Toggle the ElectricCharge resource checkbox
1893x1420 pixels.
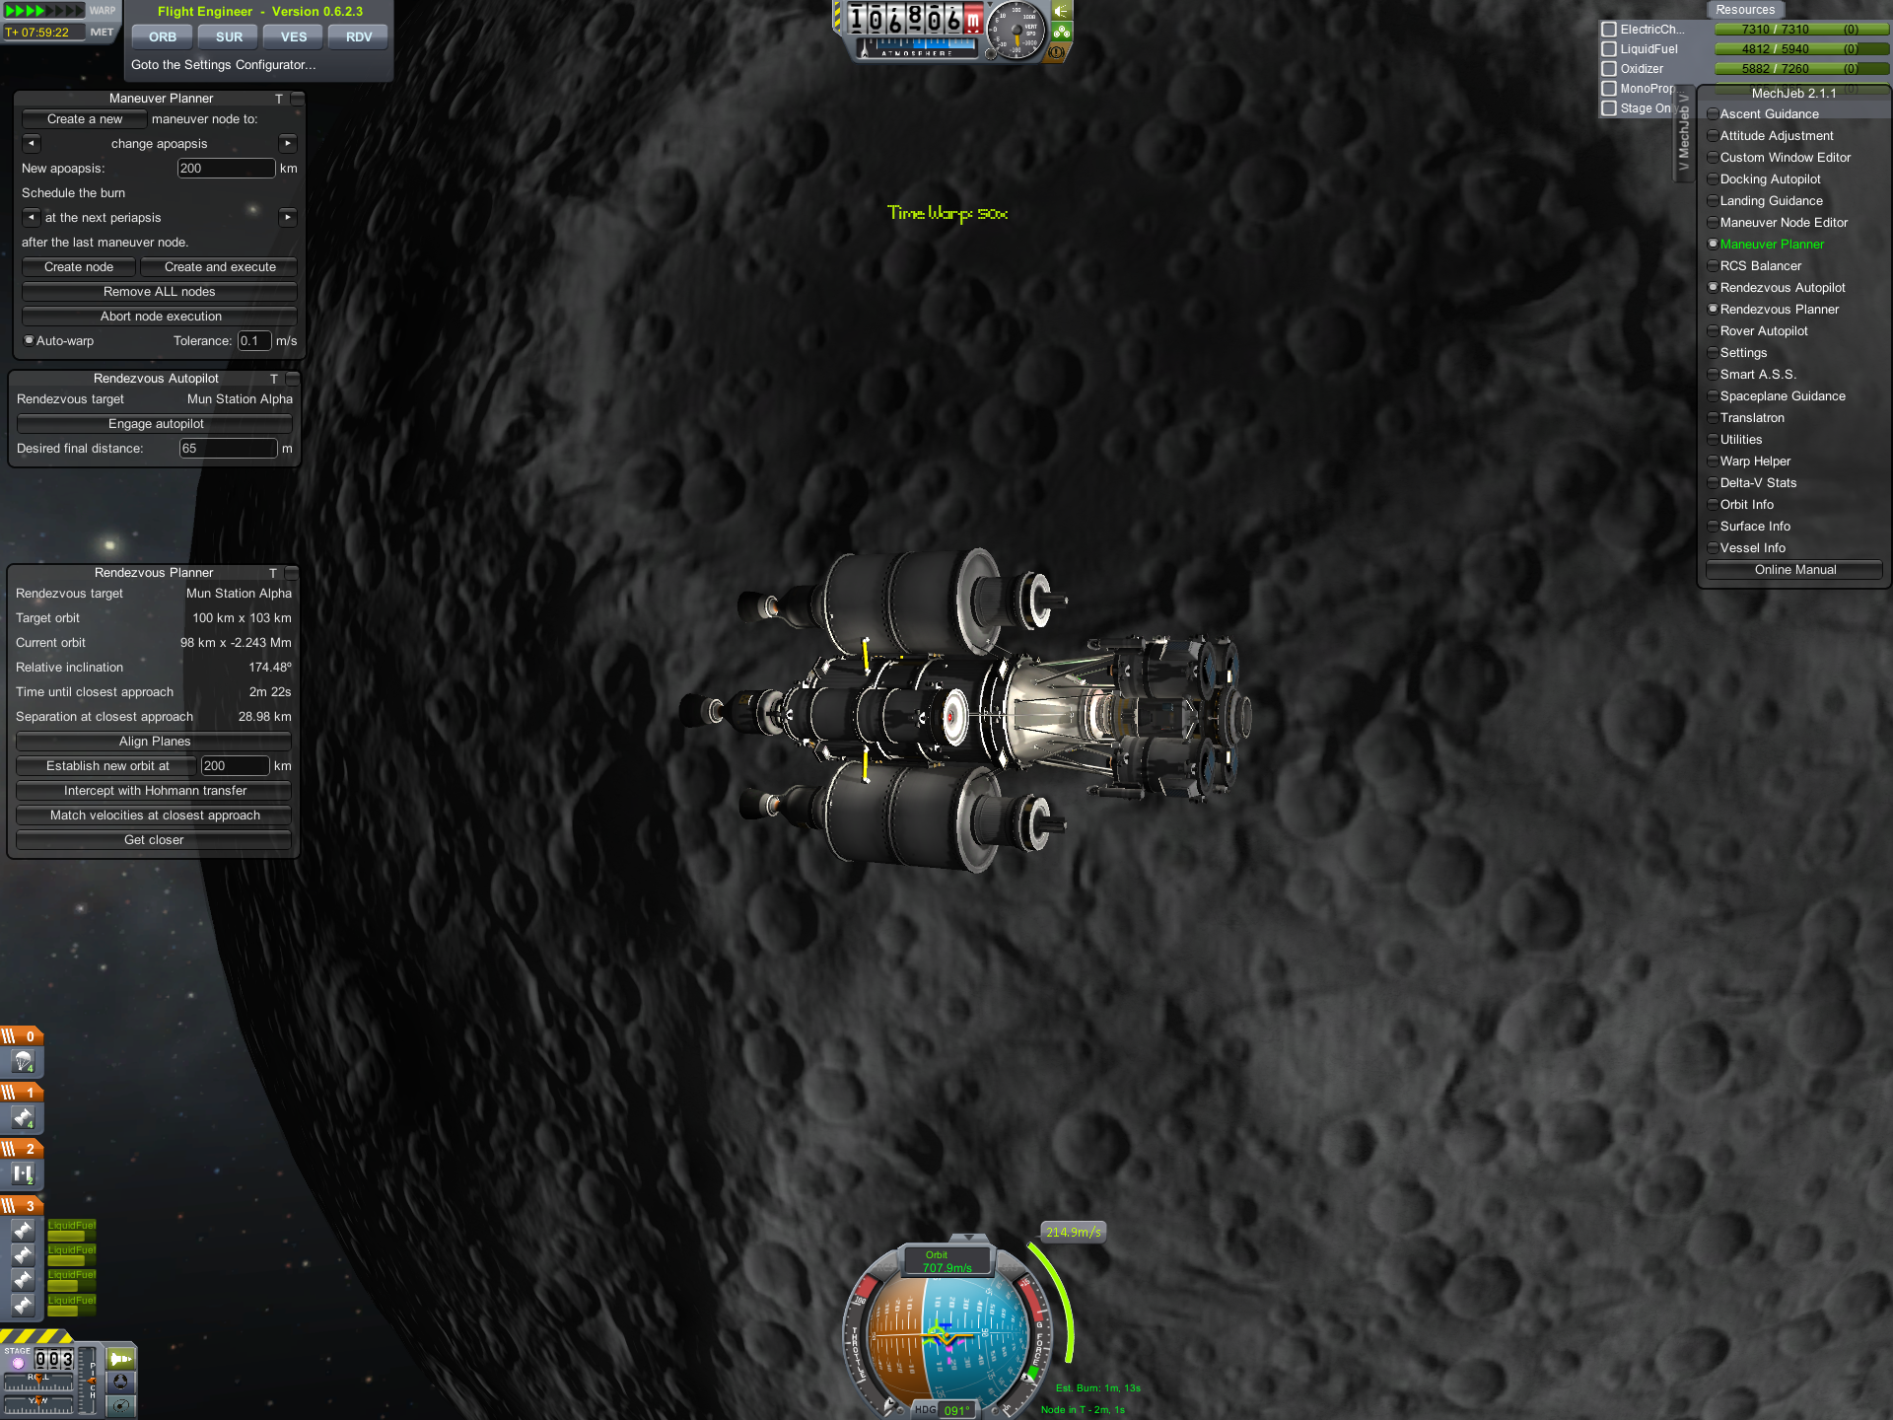1609,30
